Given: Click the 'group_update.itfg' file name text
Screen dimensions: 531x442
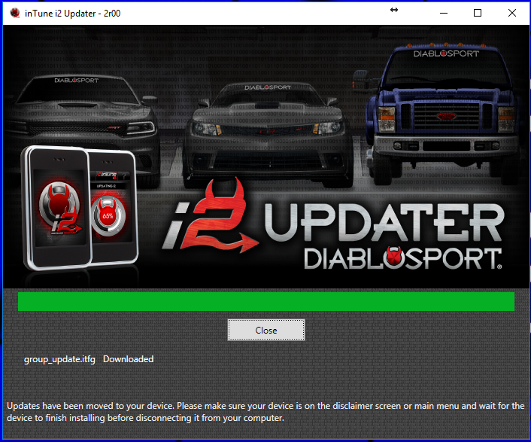Looking at the screenshot, I should (x=59, y=359).
